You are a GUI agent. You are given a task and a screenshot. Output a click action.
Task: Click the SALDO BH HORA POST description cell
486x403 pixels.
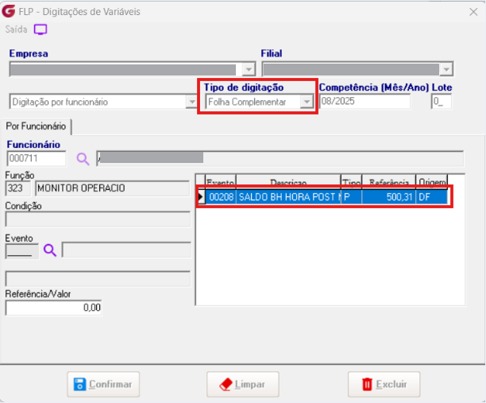288,197
